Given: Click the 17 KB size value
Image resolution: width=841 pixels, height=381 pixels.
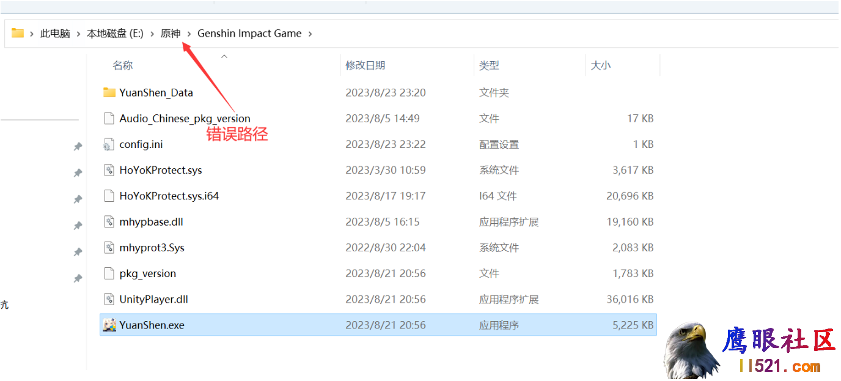Looking at the screenshot, I should point(640,119).
